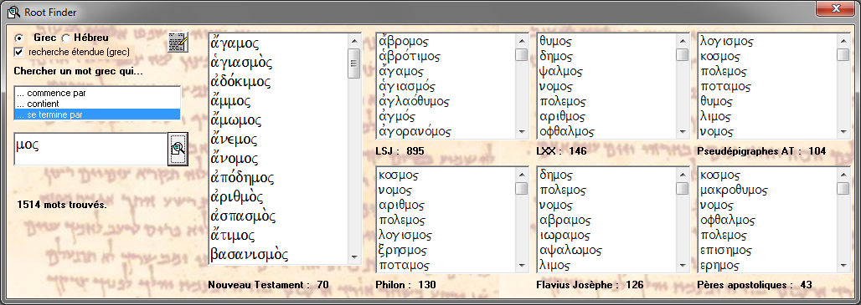
Task: Click the Pseudépigraphes AT list scrollbar thumb
Action: [843, 55]
